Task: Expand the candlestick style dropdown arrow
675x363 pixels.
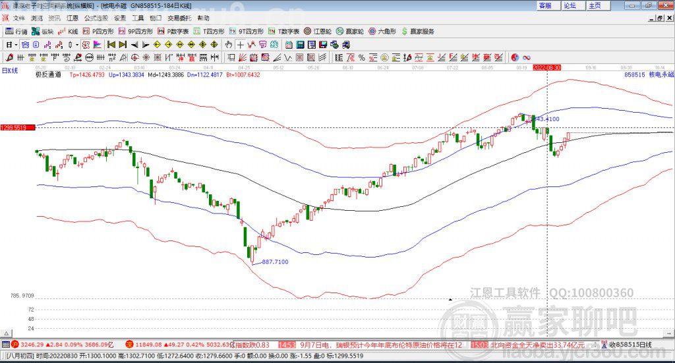Action: pos(77,45)
